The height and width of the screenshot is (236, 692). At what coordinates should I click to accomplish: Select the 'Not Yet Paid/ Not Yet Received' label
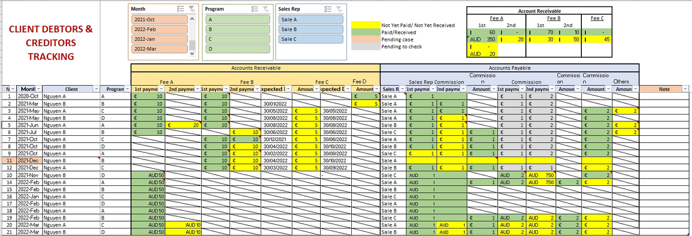click(418, 25)
